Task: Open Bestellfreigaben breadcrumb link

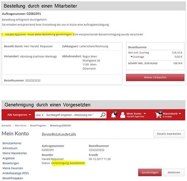Action: [38, 125]
